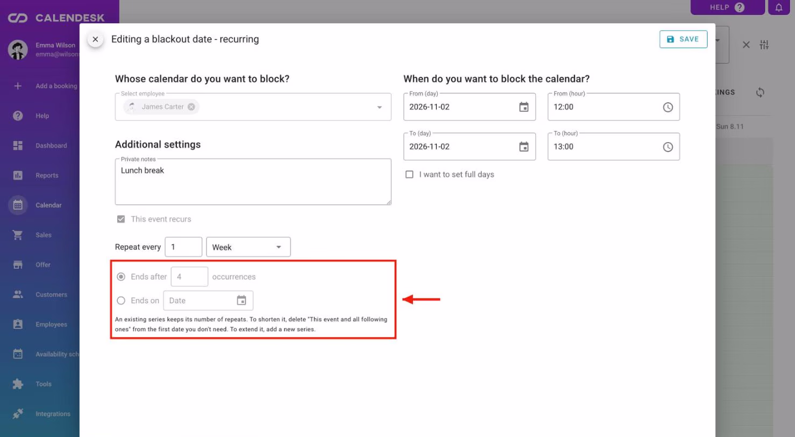Click the Customers people icon
Screen dimensions: 795x437
(x=18, y=294)
